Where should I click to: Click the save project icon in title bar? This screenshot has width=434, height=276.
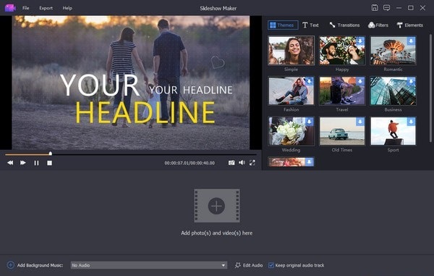click(x=375, y=8)
